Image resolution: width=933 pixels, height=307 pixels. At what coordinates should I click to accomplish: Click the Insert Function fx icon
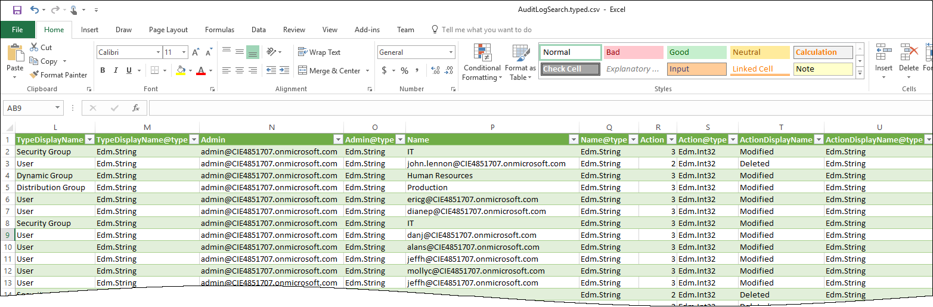pos(136,108)
